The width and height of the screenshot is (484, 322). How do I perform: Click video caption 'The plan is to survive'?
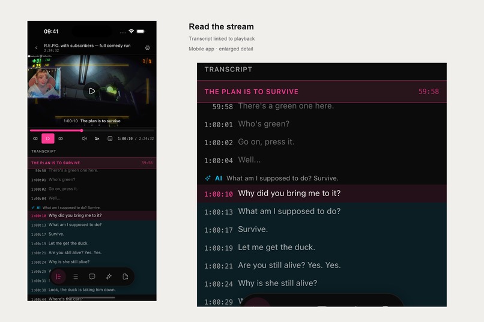(x=100, y=121)
